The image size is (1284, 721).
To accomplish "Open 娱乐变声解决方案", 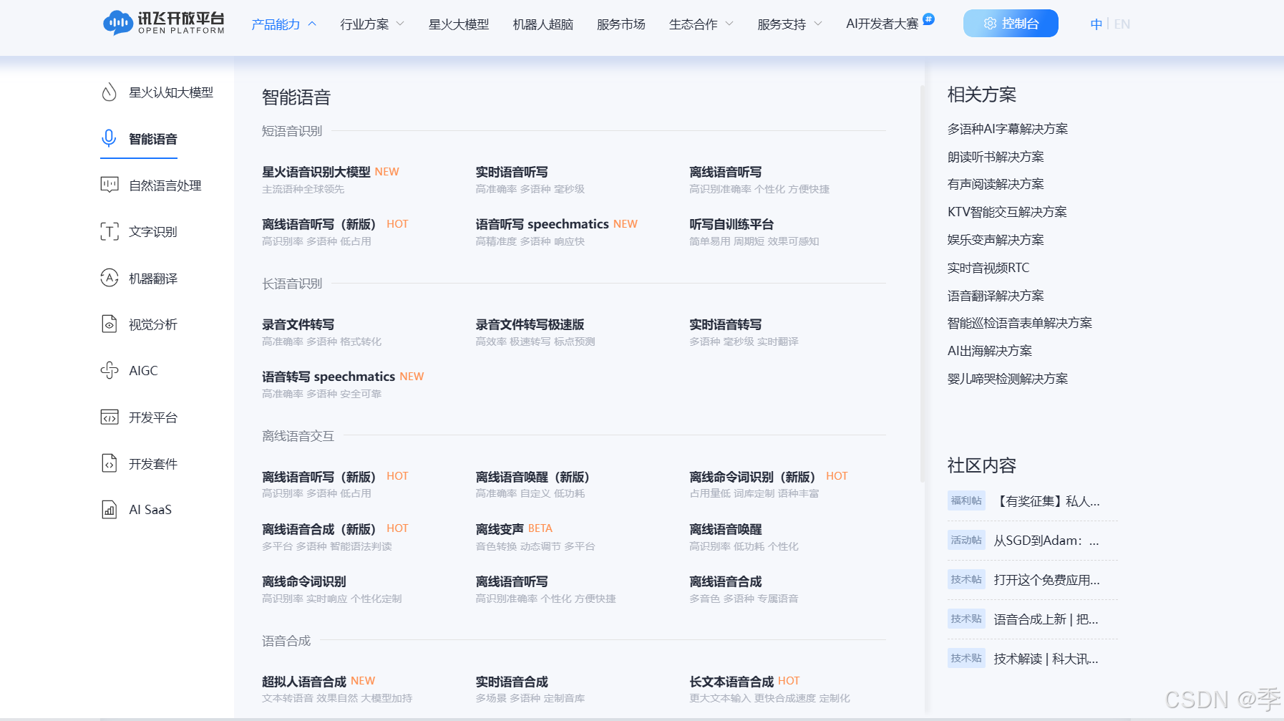I will [x=996, y=240].
